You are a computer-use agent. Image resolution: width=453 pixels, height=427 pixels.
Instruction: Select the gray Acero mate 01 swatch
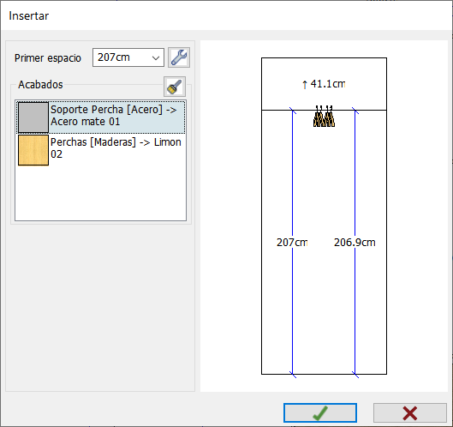(x=33, y=117)
